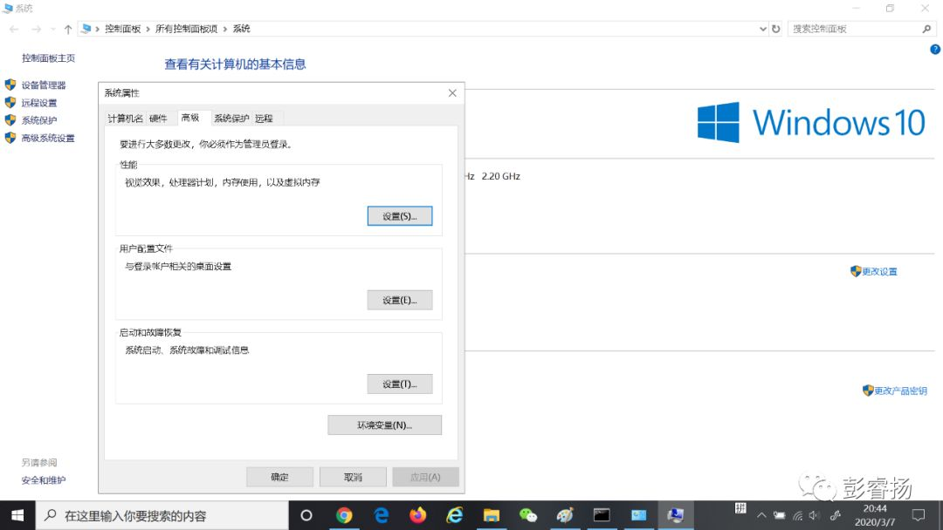Launch Microsoft Edge from taskbar

[x=382, y=515]
